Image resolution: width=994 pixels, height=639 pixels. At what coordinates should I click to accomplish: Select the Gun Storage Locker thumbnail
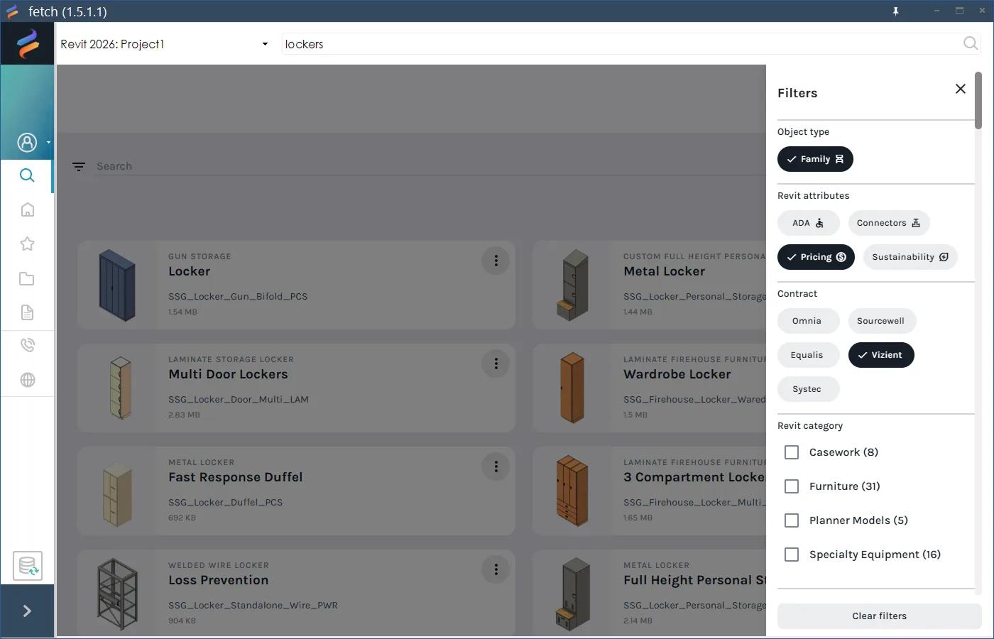(x=117, y=285)
